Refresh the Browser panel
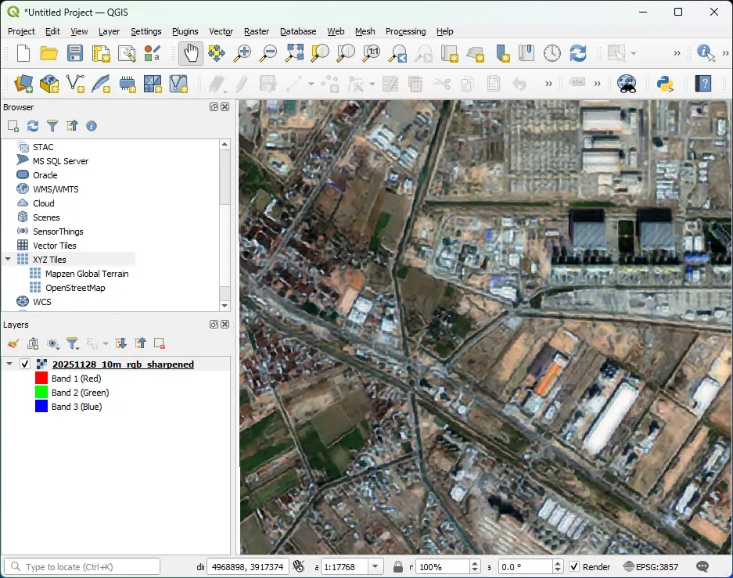 pyautogui.click(x=31, y=125)
